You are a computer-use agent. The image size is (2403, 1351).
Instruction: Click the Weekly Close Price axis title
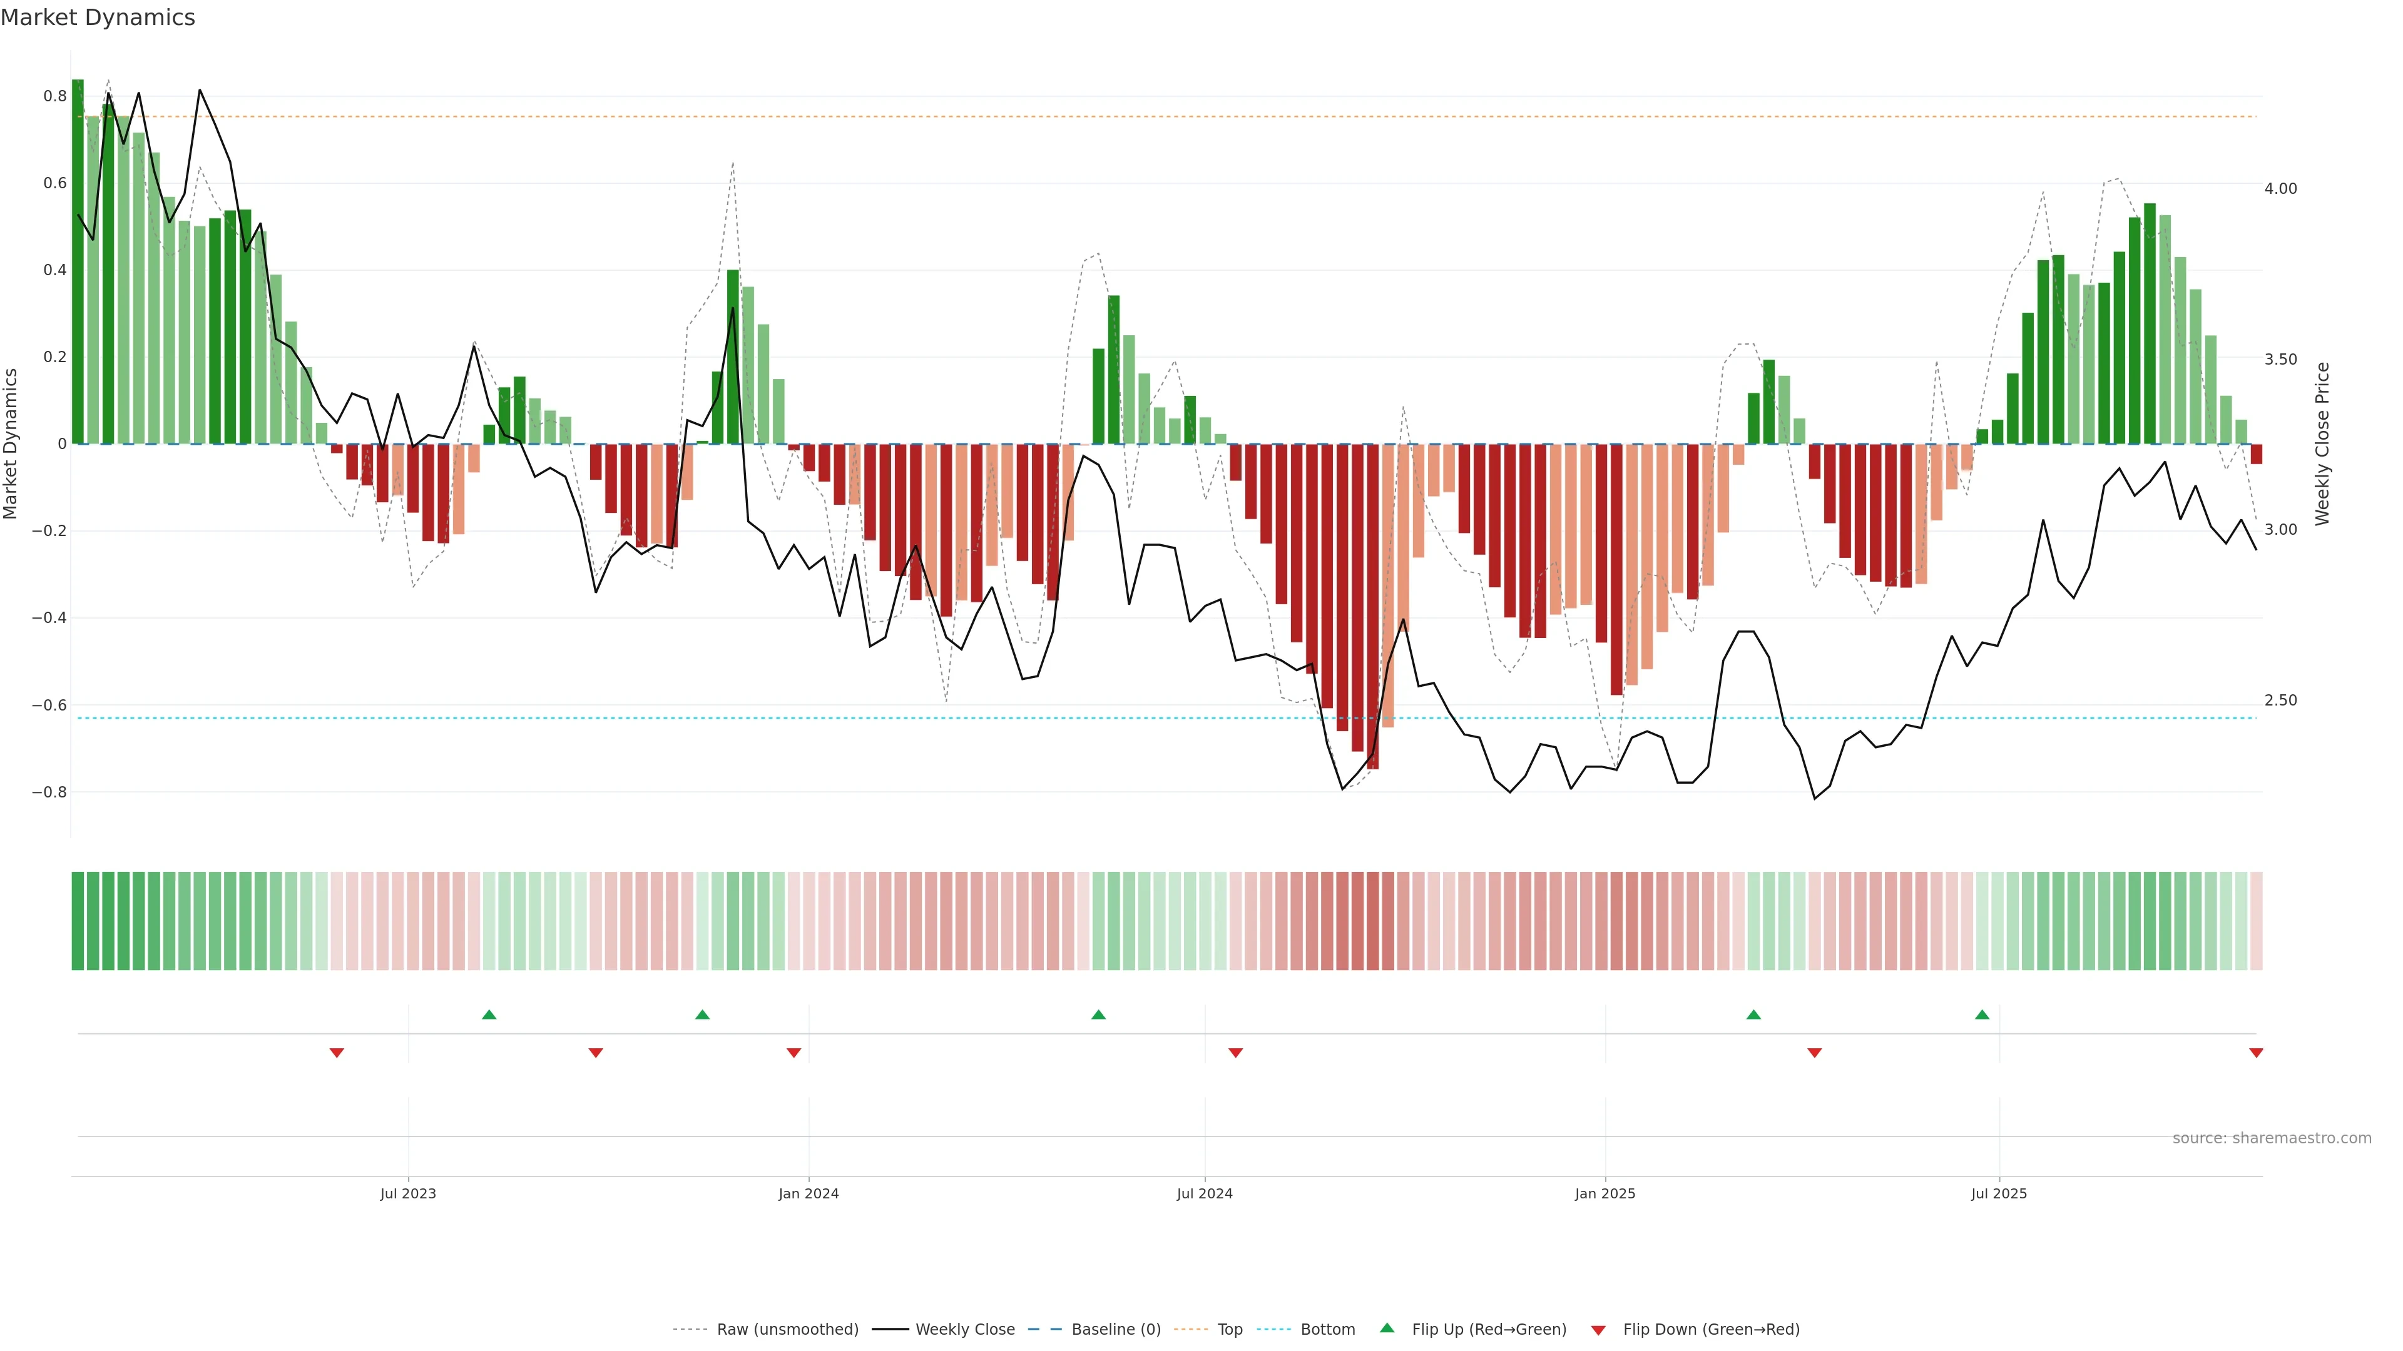click(x=2322, y=444)
